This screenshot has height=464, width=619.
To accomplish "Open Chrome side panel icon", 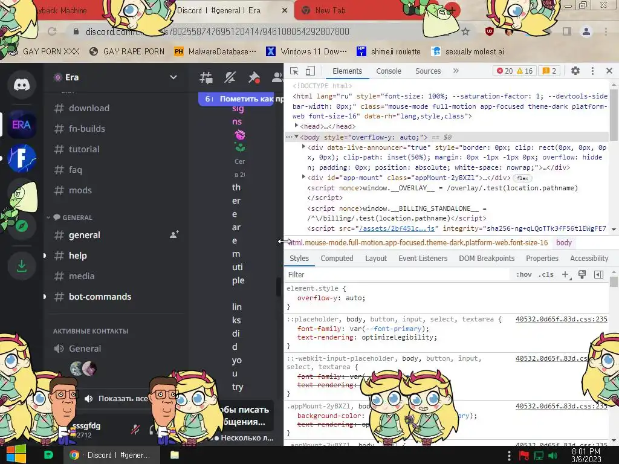I will (567, 31).
